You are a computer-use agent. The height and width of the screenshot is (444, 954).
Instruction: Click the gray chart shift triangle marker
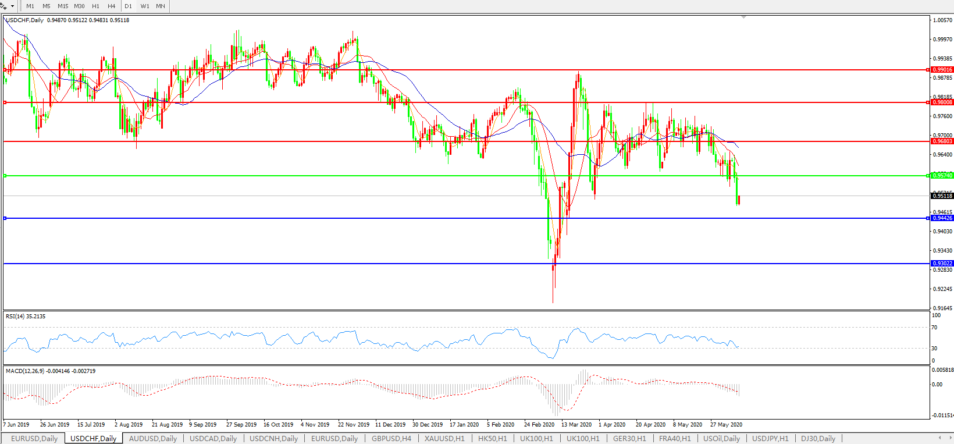click(x=743, y=17)
